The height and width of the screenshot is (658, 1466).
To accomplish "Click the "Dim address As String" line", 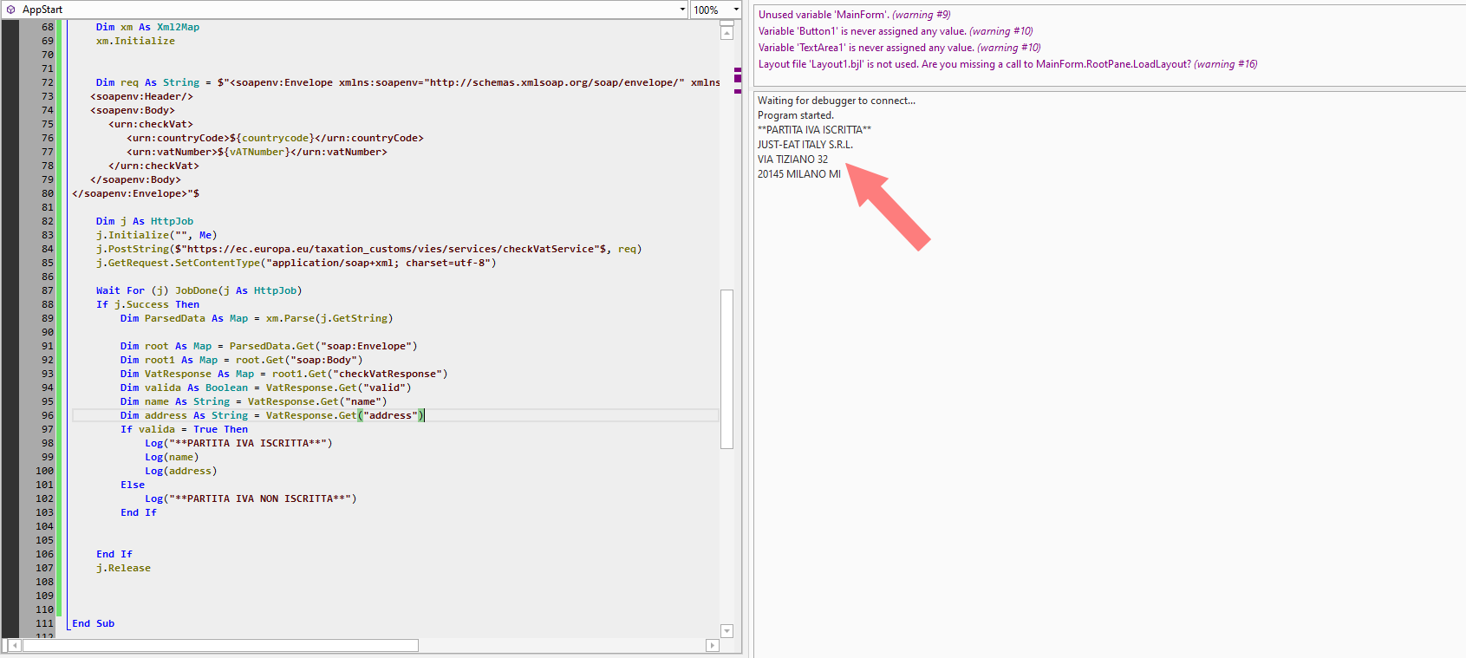I will pos(272,415).
